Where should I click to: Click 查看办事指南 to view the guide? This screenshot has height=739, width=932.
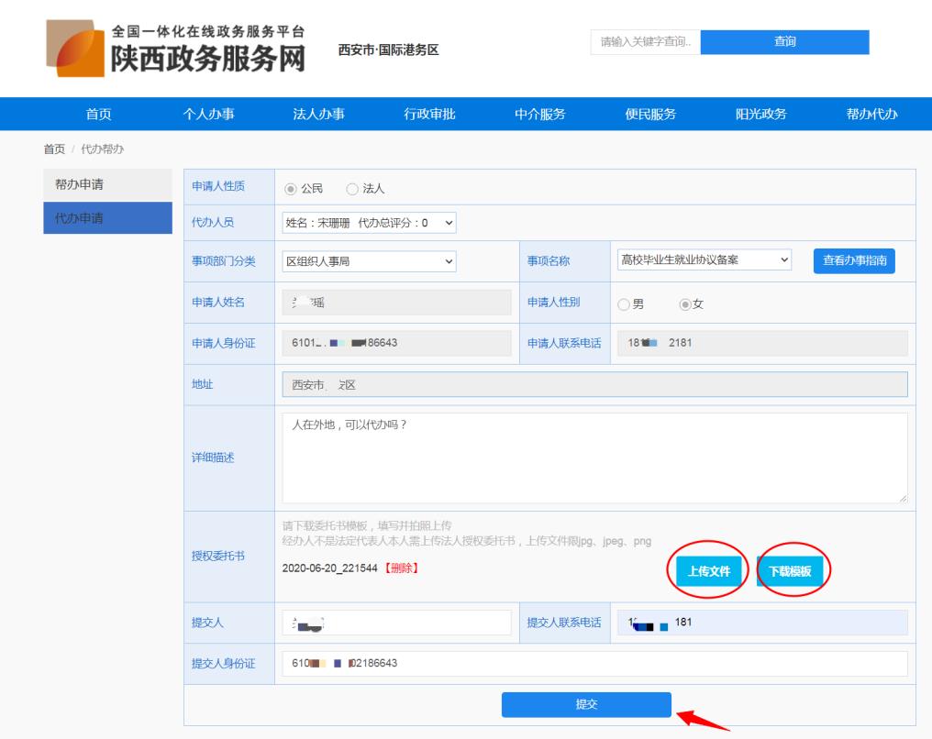(x=857, y=262)
